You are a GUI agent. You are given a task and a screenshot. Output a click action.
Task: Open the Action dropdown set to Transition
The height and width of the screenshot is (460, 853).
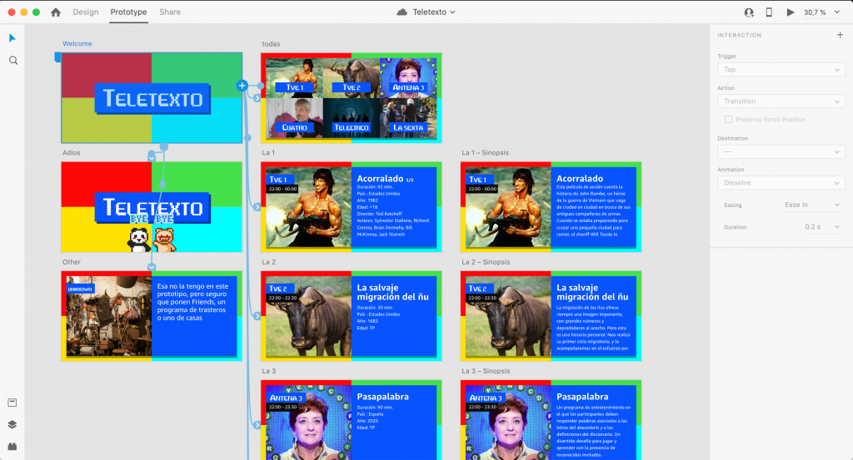[x=781, y=101]
